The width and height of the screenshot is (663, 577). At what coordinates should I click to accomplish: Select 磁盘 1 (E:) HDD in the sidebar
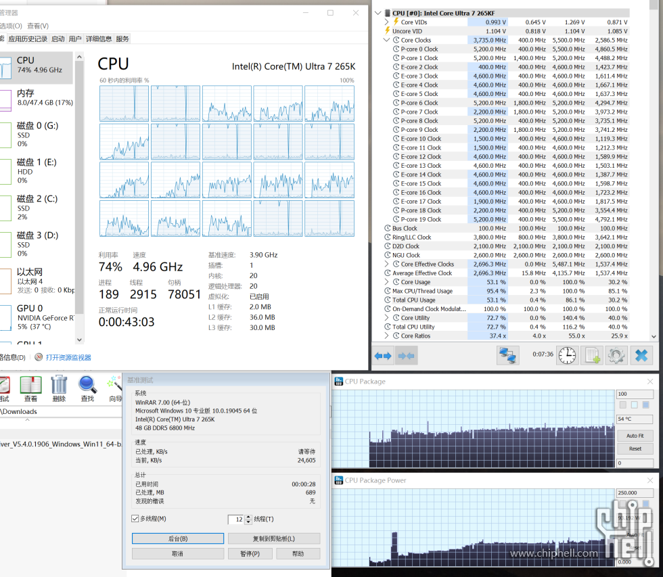(x=37, y=171)
